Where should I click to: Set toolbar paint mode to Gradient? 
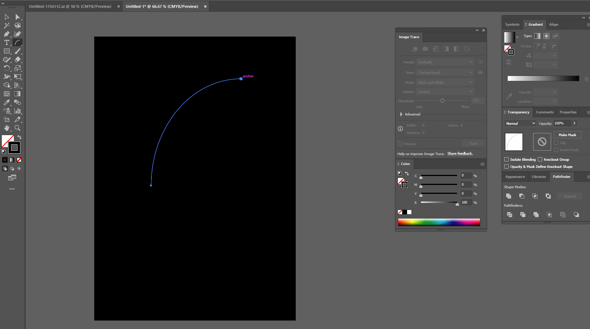pos(12,160)
